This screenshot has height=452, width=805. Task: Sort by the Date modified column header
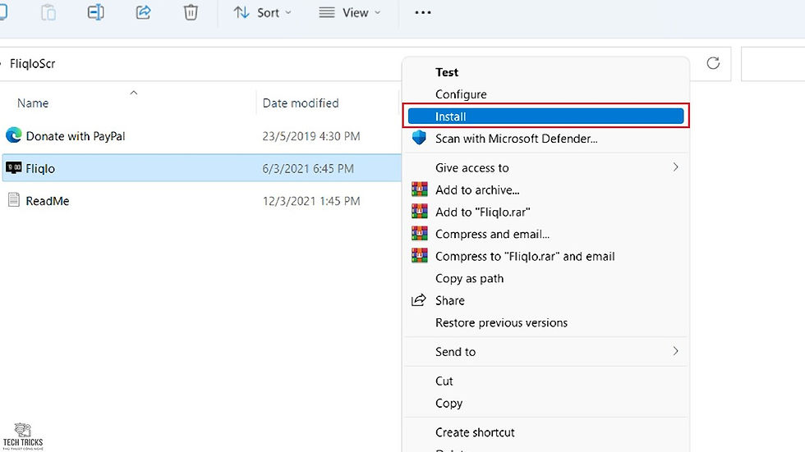click(301, 103)
